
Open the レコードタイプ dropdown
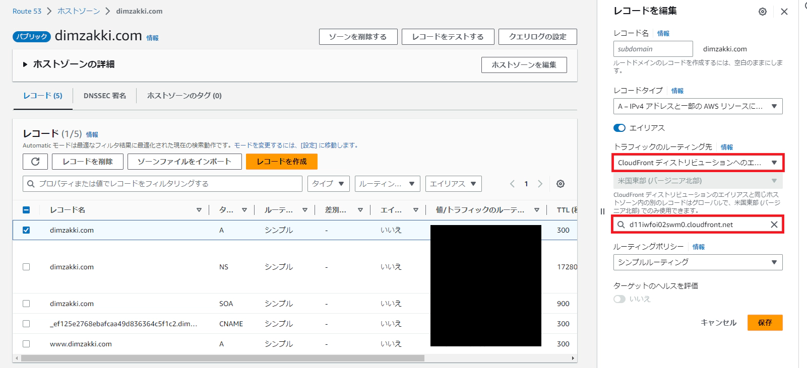click(698, 106)
